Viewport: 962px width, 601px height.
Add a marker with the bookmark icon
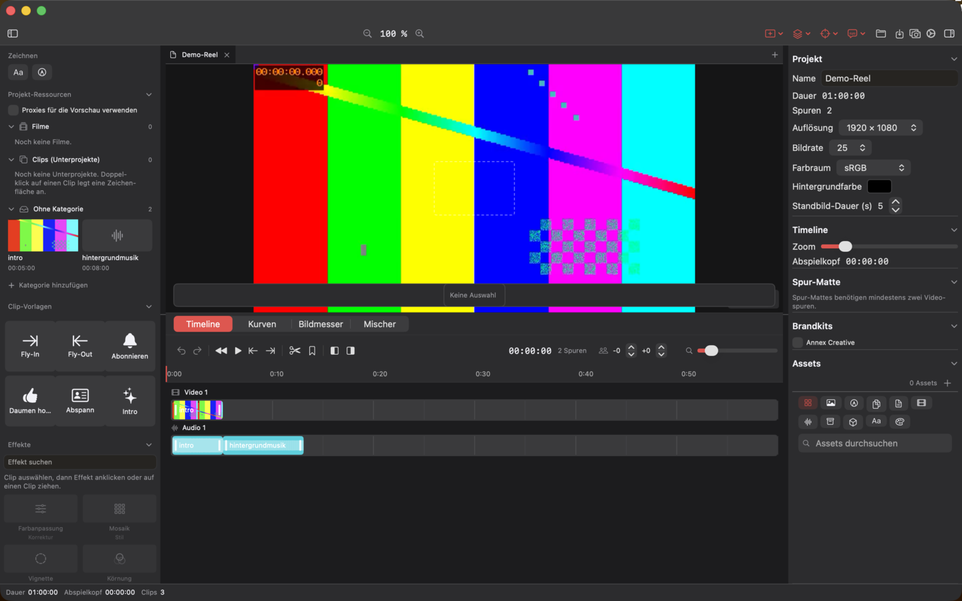pos(312,351)
